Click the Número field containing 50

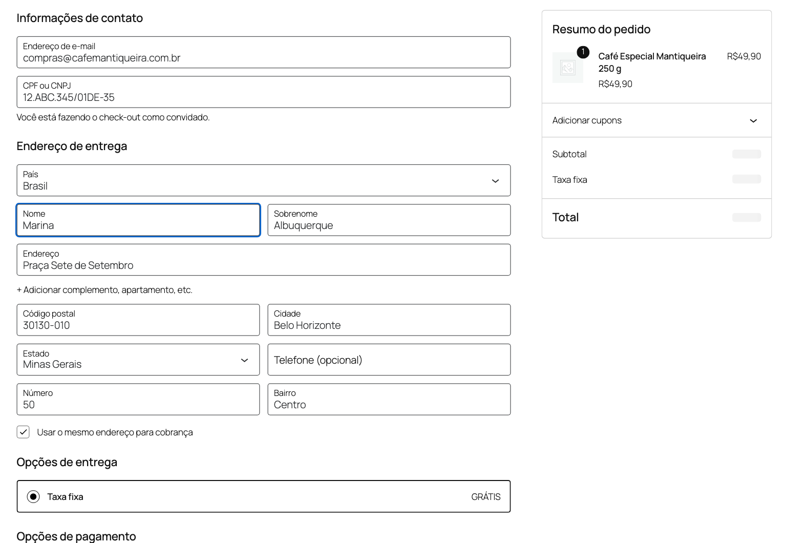point(138,400)
